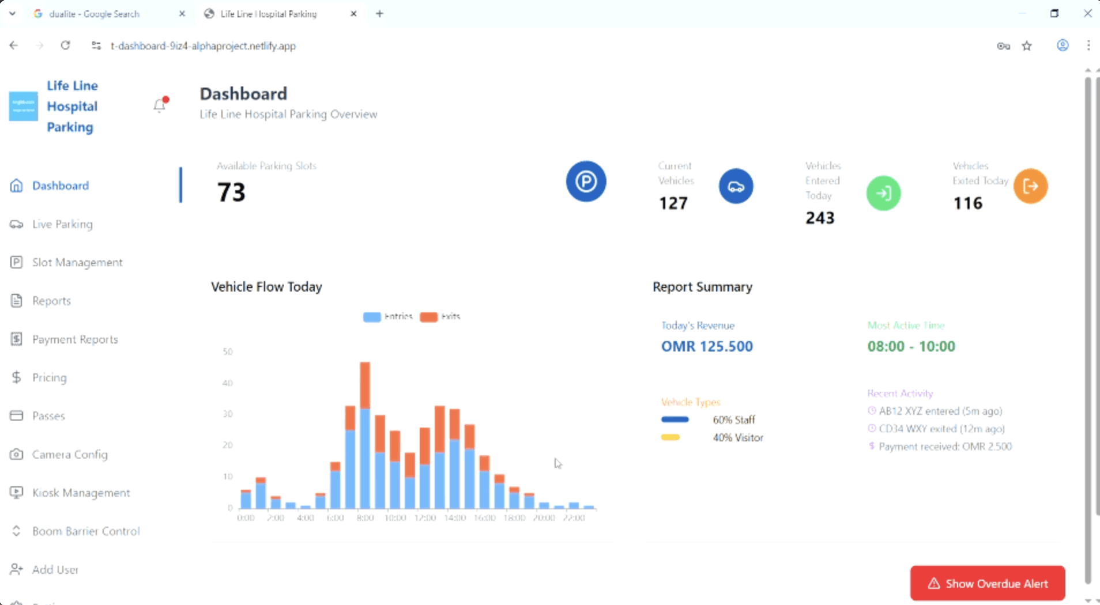Navigate to Pricing page

[50, 377]
